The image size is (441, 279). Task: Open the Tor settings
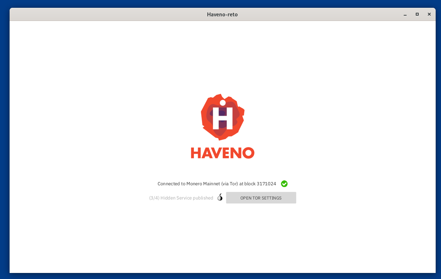pos(261,198)
